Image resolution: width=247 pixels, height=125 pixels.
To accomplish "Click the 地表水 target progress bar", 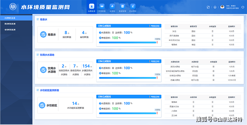I will pyautogui.click(x=127, y=42).
